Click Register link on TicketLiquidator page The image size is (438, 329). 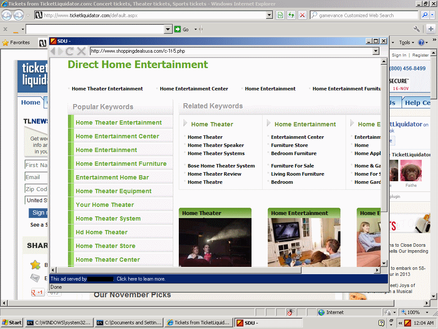[x=420, y=55]
